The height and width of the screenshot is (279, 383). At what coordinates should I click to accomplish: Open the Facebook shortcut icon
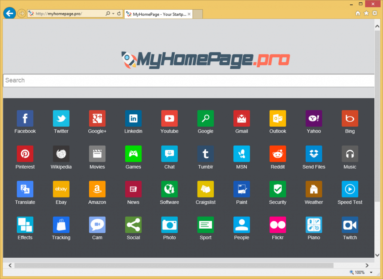pyautogui.click(x=25, y=118)
